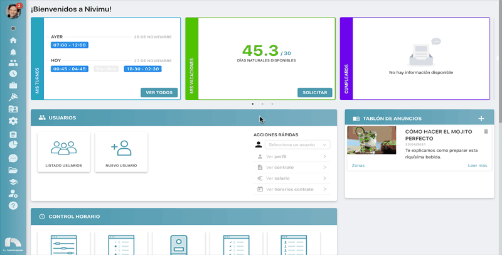Open the briefcase sidebar icon
The image size is (502, 255).
coord(13,85)
